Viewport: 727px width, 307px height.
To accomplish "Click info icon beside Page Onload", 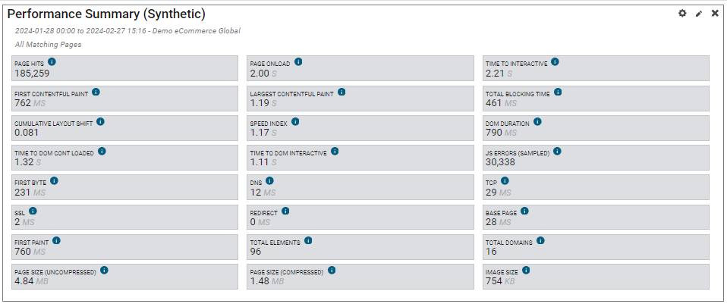I will 298,62.
